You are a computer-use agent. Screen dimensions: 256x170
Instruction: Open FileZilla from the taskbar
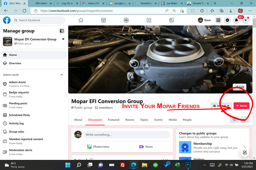[x=122, y=165]
